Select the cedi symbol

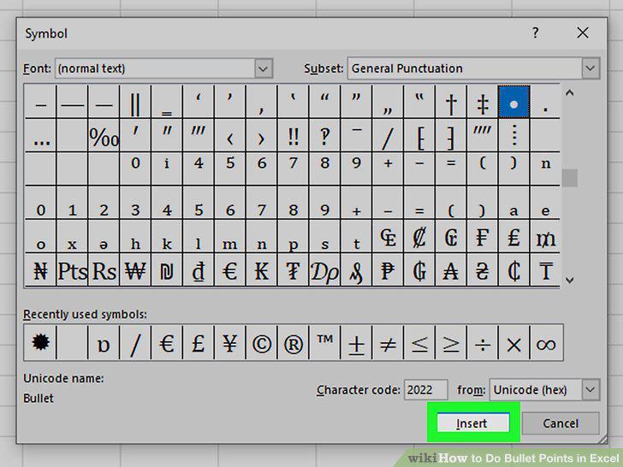pyautogui.click(x=513, y=271)
